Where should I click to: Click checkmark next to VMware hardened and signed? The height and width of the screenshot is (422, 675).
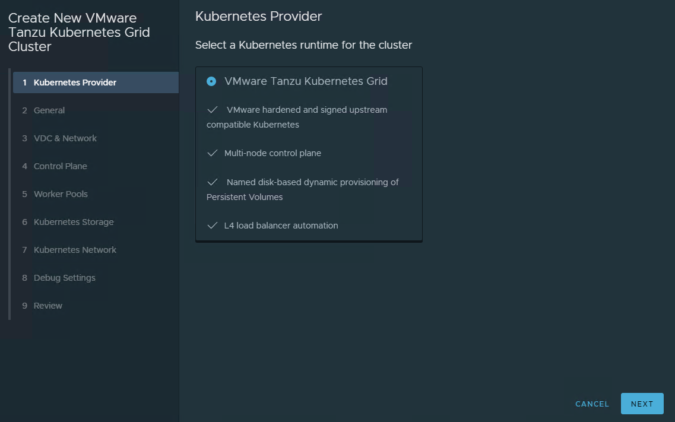[x=213, y=110]
